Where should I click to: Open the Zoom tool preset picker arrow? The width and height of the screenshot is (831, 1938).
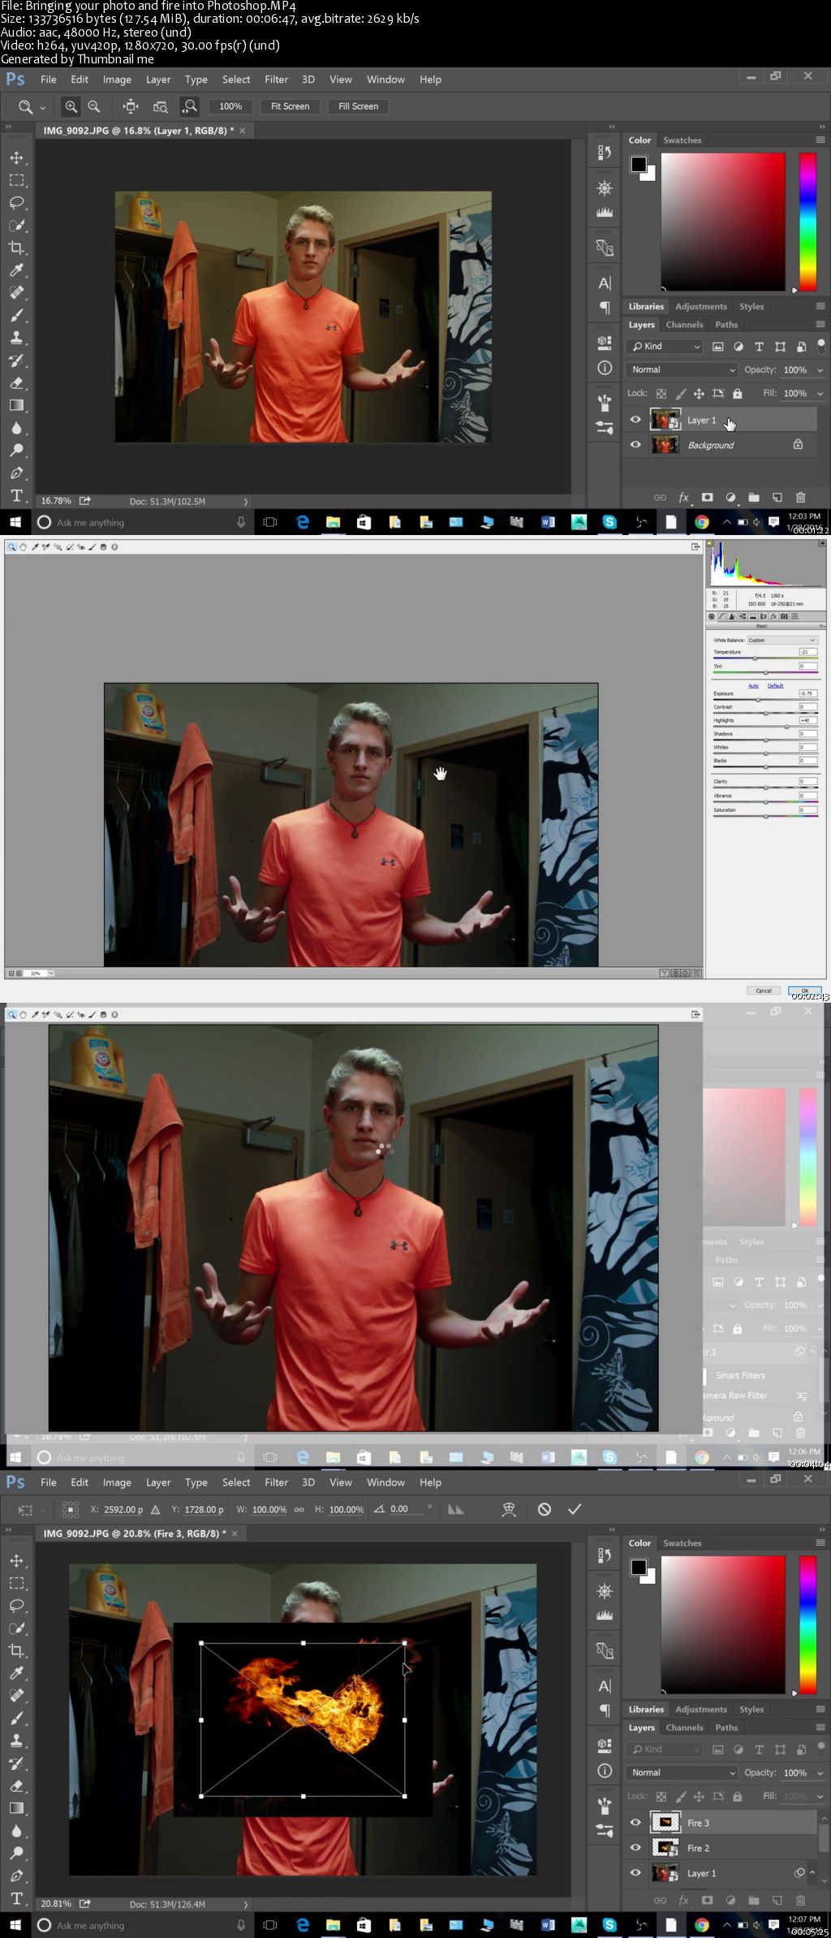(42, 107)
